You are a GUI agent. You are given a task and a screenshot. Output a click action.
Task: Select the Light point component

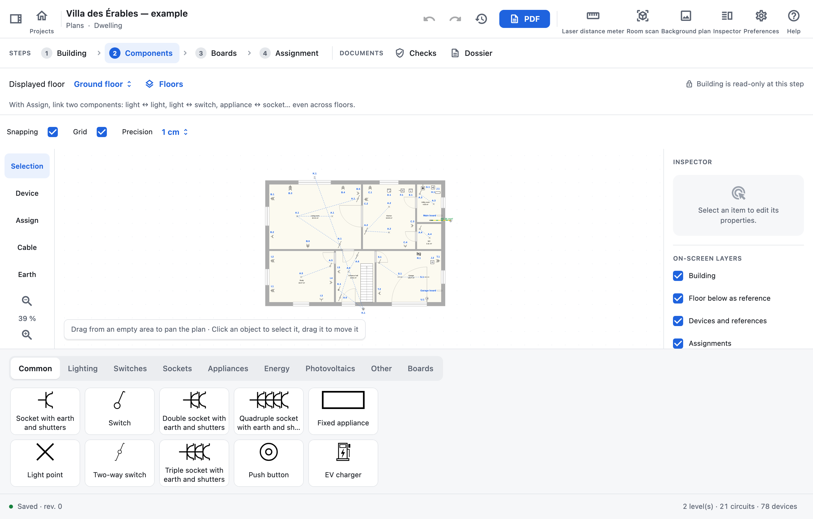(45, 463)
